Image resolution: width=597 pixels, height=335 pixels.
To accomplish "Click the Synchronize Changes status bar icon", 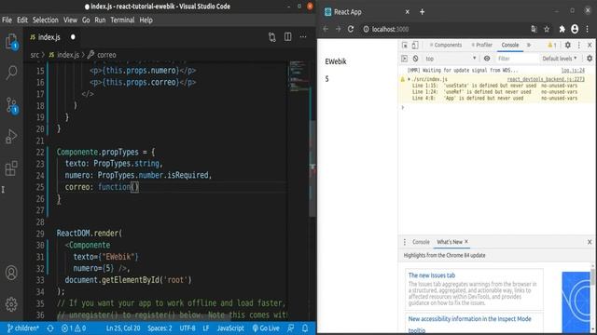I will (x=50, y=328).
